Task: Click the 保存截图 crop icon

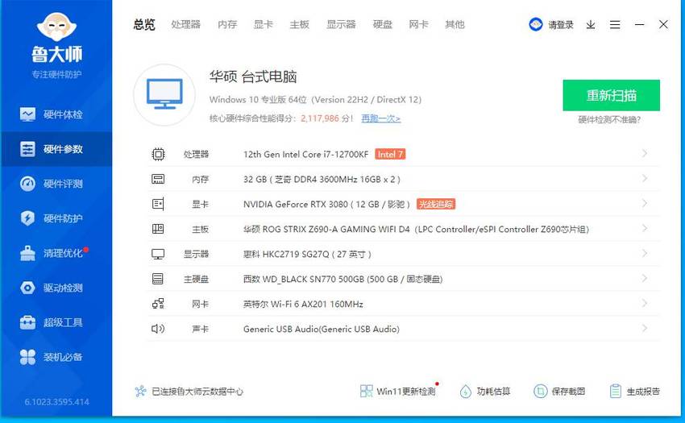Action: [541, 391]
